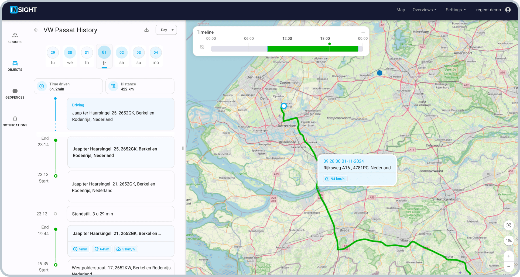Toggle the timeline sync icon
The height and width of the screenshot is (277, 520).
coord(202,47)
